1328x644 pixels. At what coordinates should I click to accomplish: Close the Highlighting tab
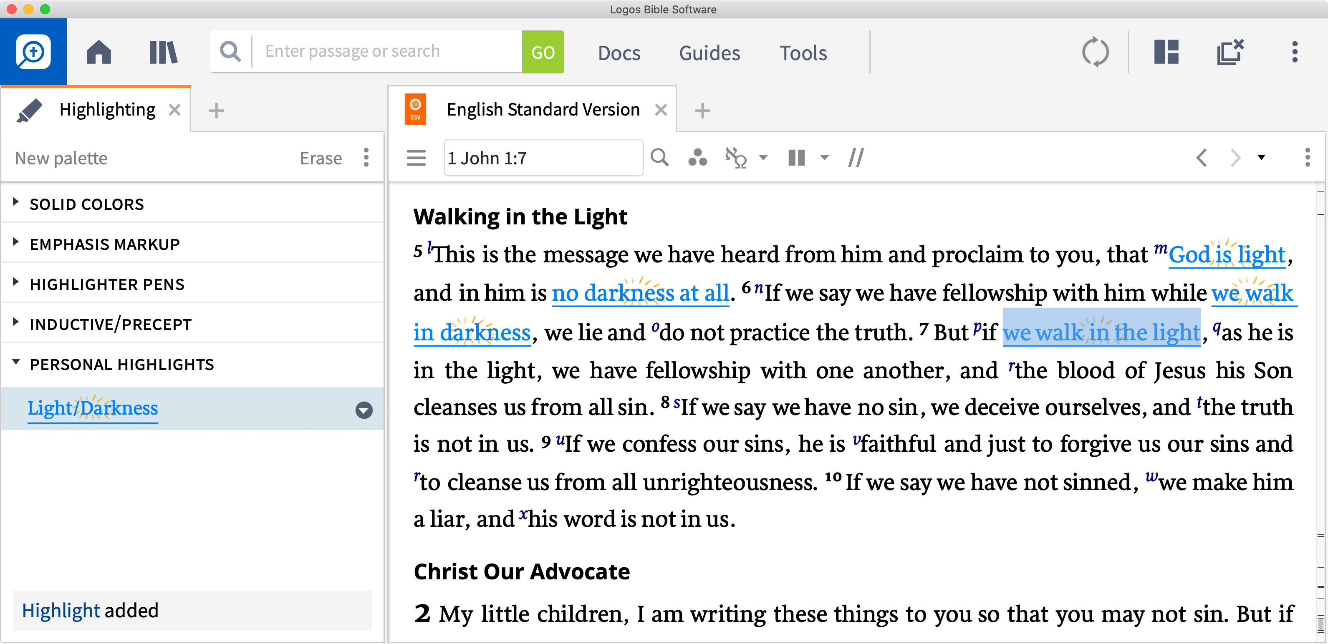click(175, 110)
